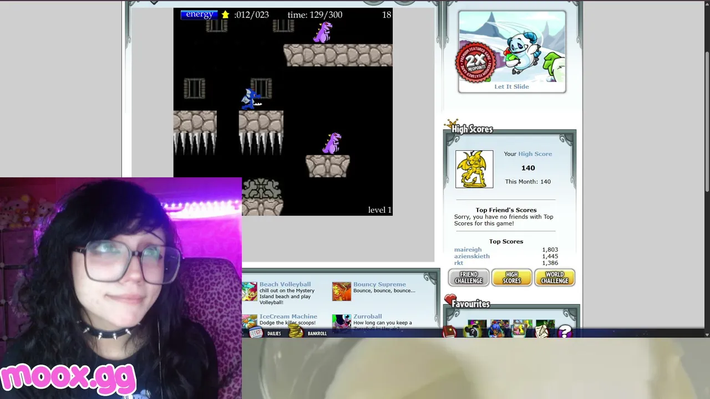The height and width of the screenshot is (399, 710).
Task: Click the gold trophy image beside Your High Score
Action: point(474,169)
